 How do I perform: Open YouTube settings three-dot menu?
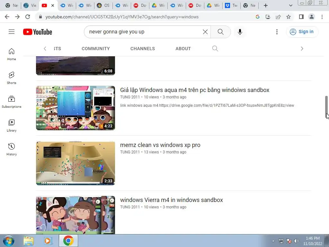point(277,32)
